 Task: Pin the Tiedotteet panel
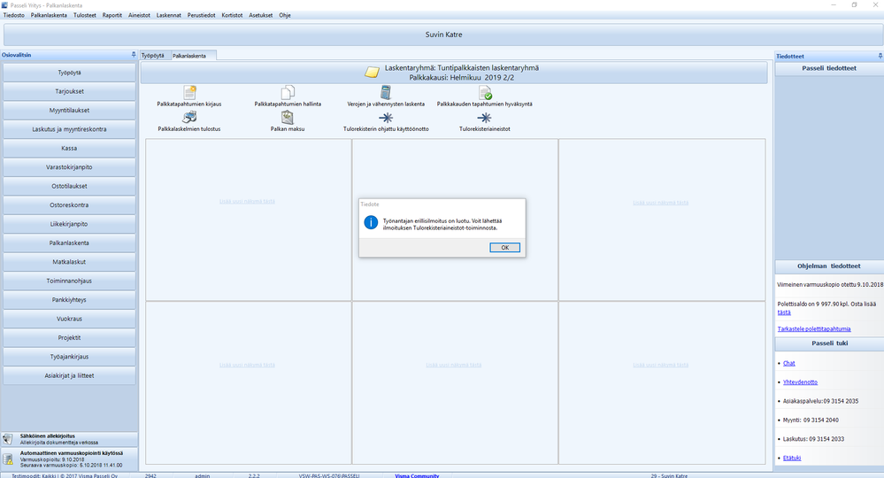[880, 56]
